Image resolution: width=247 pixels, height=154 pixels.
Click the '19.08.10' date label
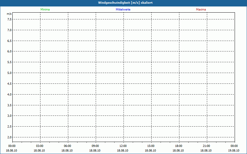[x=234, y=151]
